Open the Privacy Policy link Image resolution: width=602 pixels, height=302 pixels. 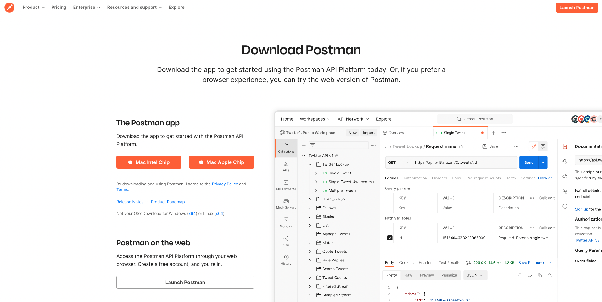tap(225, 184)
